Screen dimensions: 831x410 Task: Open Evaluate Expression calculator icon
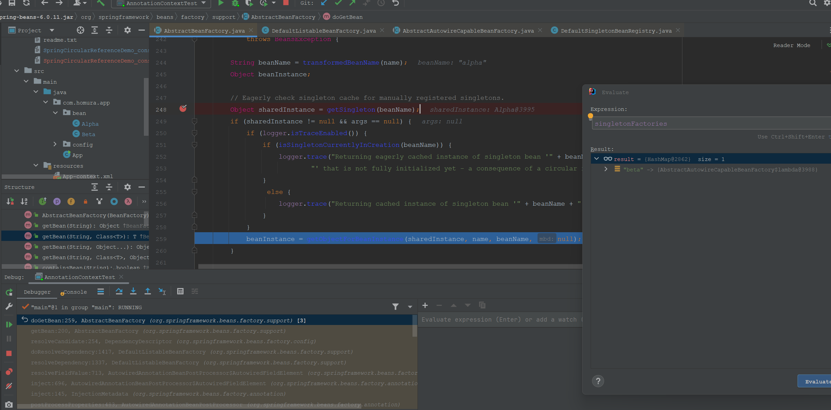coord(180,291)
